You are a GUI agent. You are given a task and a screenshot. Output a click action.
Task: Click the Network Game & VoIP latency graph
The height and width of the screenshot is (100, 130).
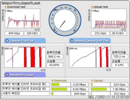[90, 57]
